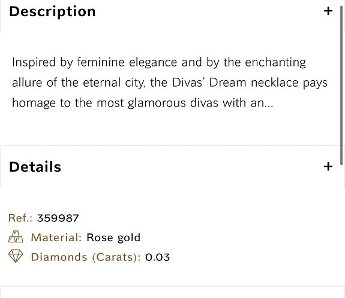
Task: Click the vertical scrollbar thumb
Action: coord(341,86)
